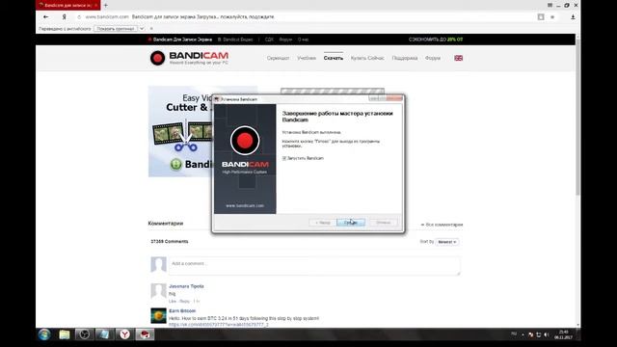This screenshot has width=617, height=347.
Task: Click the Easy Video Cutter banner image
Action: tap(180, 131)
